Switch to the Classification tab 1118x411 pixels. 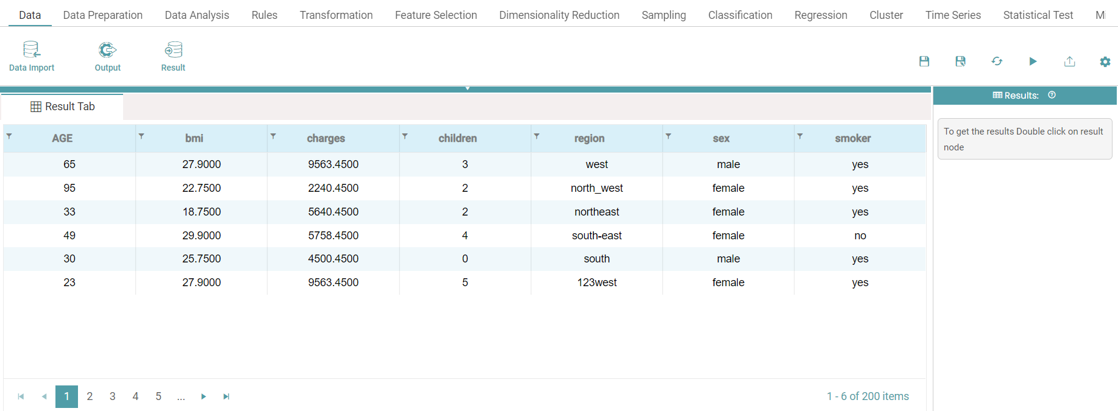point(740,15)
